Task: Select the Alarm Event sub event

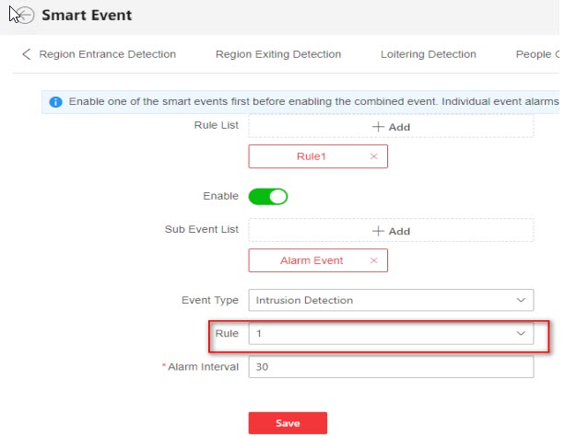Action: coord(312,261)
